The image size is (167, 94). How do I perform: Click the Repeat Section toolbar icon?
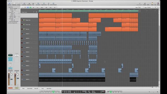[44, 4]
